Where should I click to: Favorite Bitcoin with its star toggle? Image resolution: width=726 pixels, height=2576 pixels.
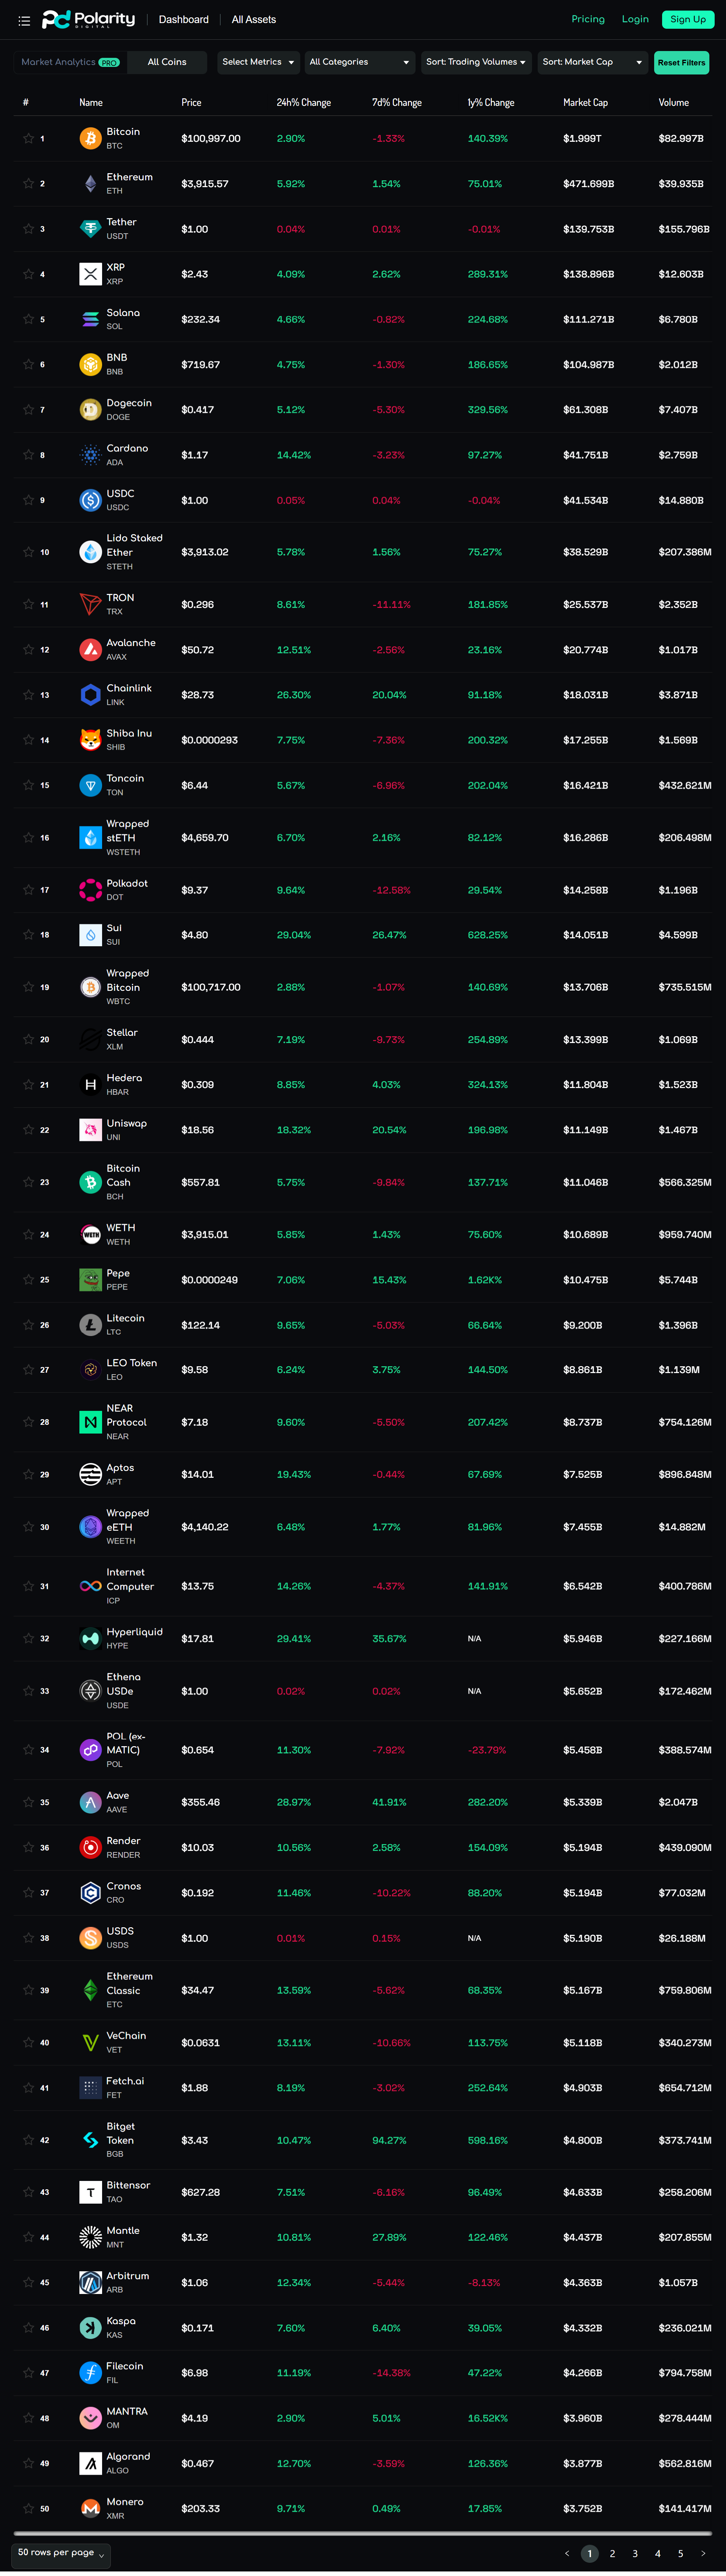click(28, 138)
